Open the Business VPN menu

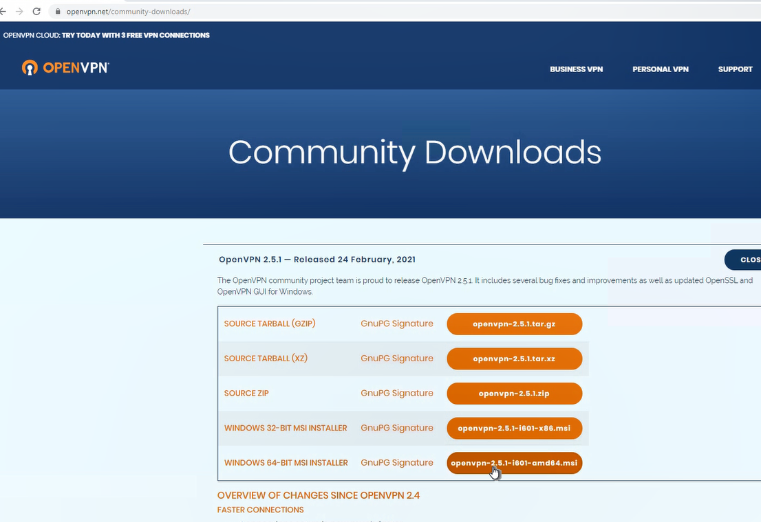[x=576, y=69]
